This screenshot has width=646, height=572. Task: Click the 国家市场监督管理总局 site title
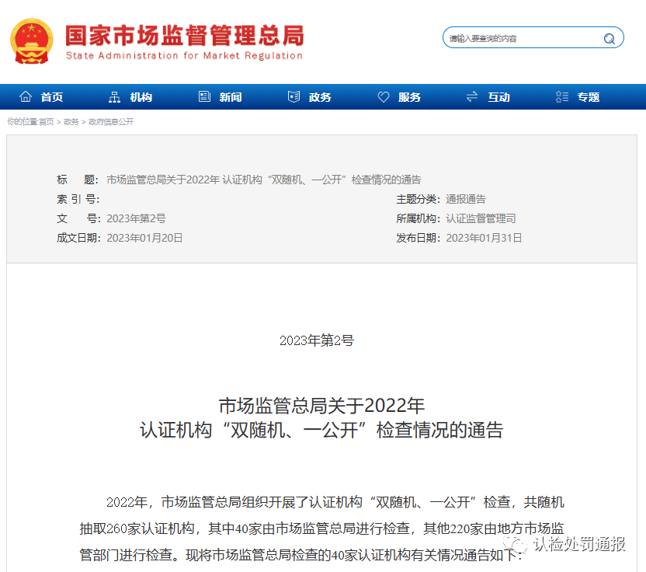click(x=185, y=36)
